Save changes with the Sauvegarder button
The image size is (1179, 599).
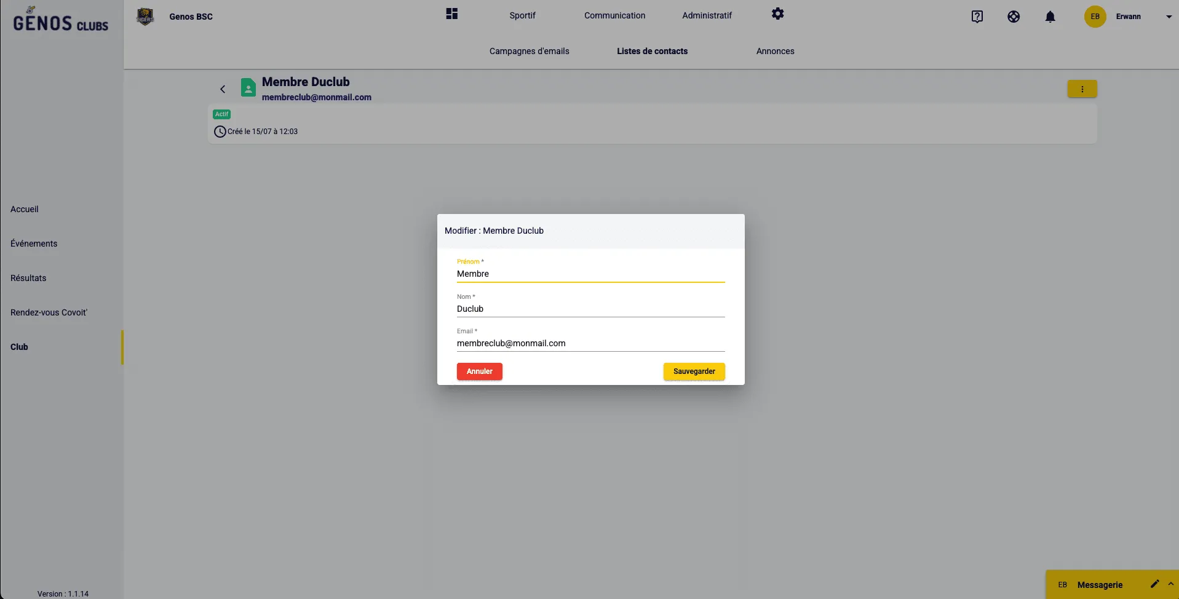(x=694, y=371)
